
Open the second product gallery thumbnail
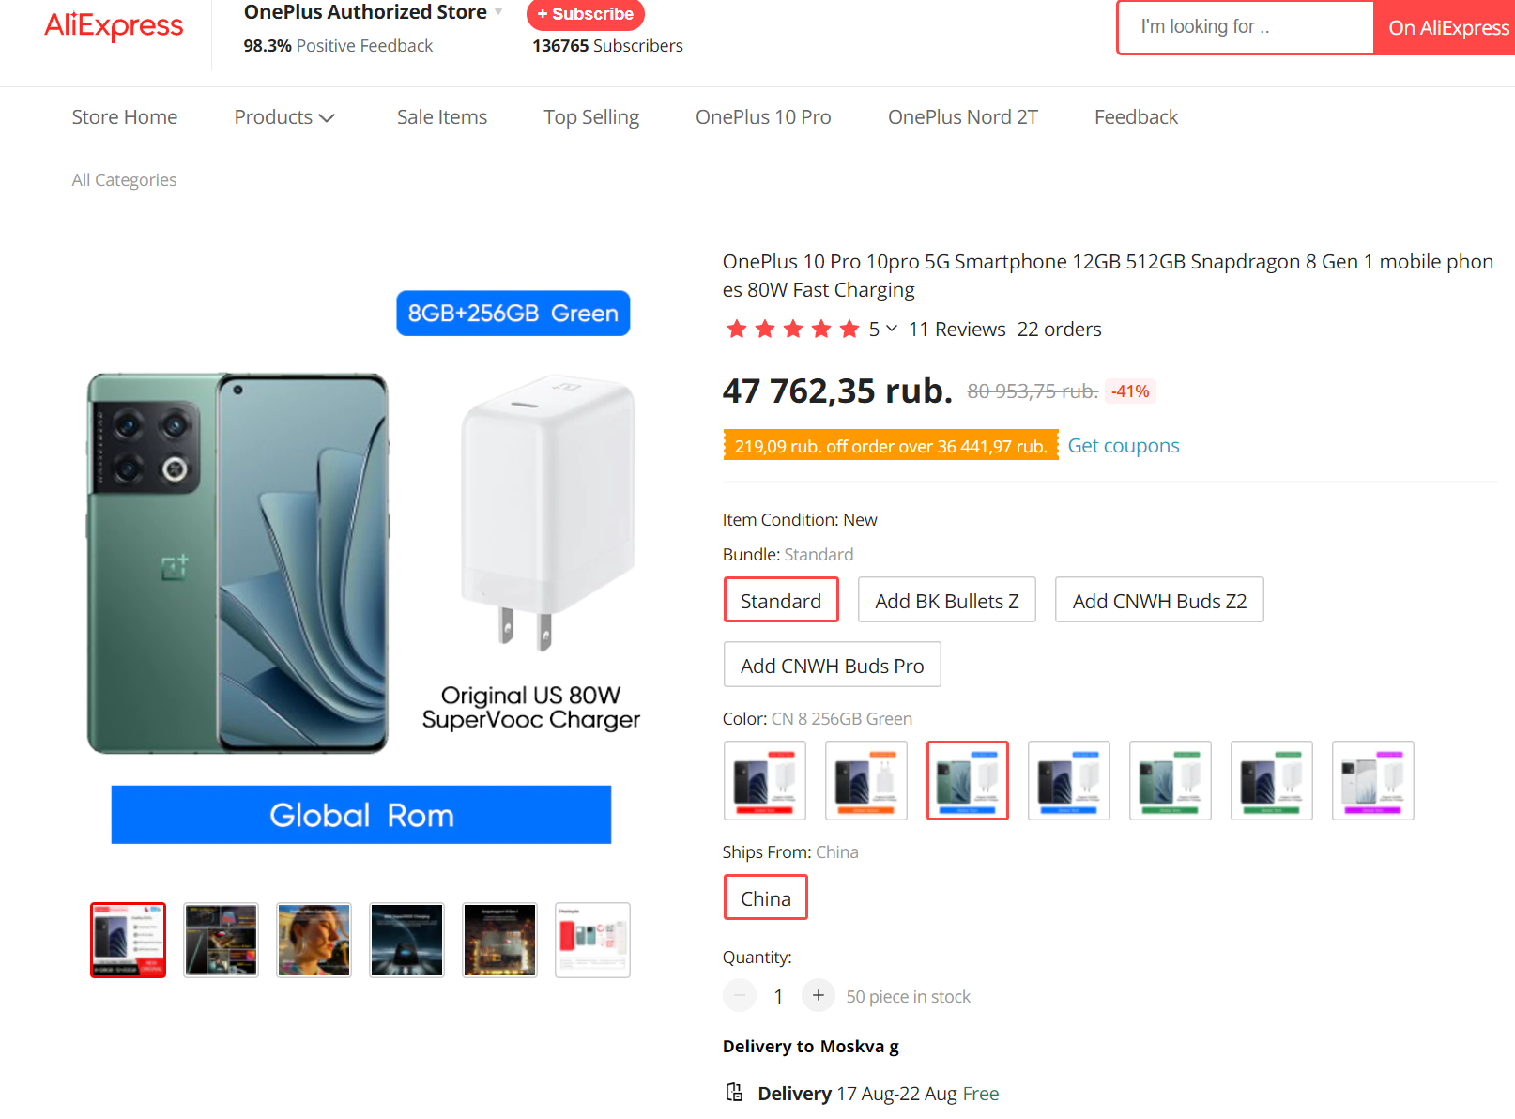point(221,940)
